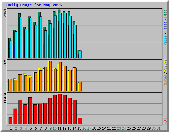Click day 4 on the x-axis
169x132 pixels.
point(26,128)
